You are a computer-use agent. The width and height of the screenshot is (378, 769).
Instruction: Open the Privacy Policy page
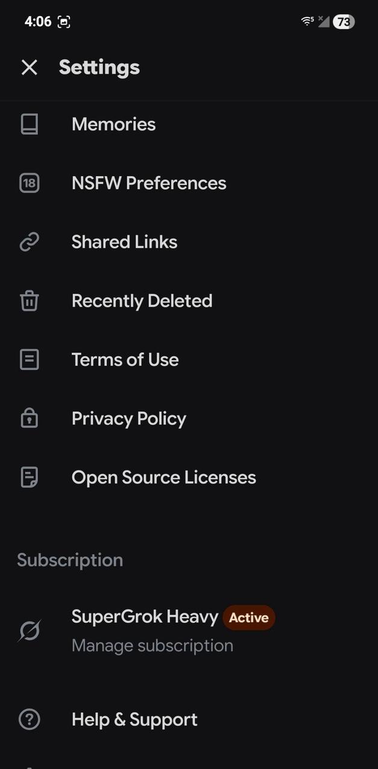128,418
